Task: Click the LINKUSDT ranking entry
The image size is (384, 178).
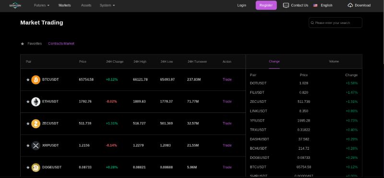Action: click(x=304, y=111)
